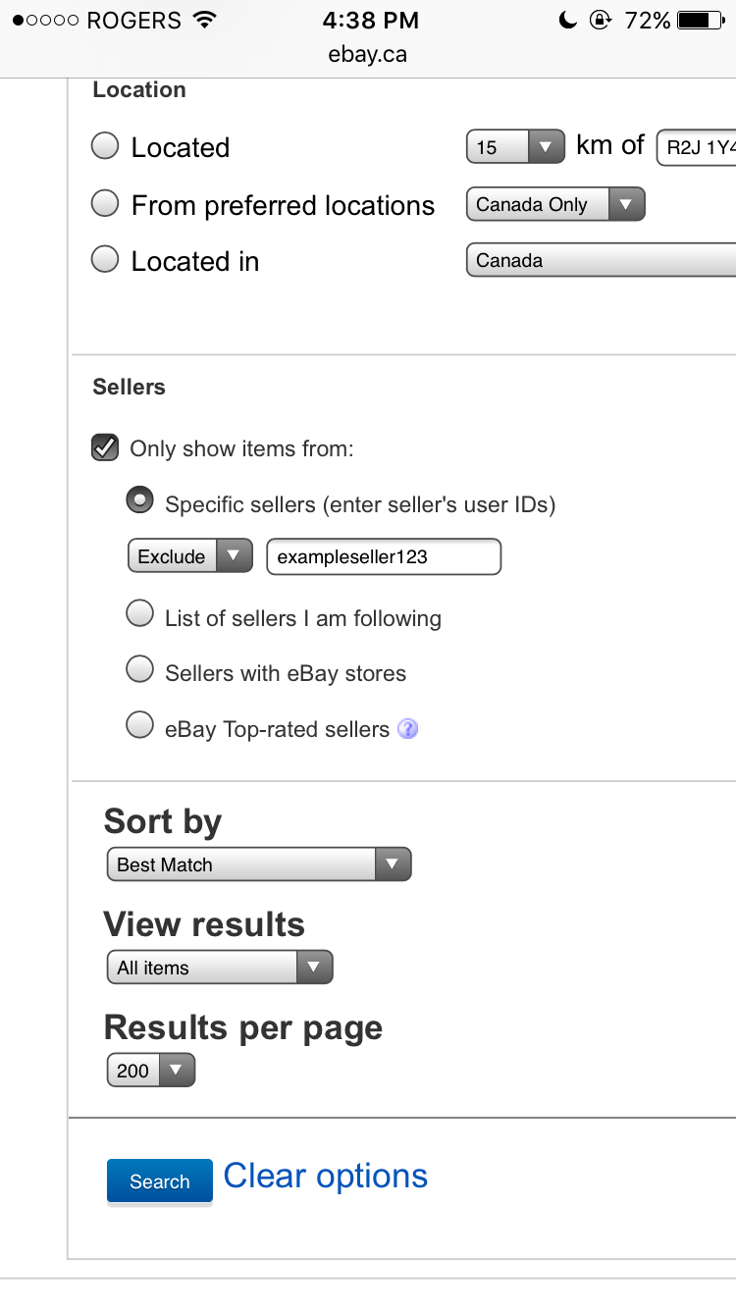The image size is (736, 1309).
Task: Open the Exclude/Include sellers dropdown
Action: pos(190,556)
